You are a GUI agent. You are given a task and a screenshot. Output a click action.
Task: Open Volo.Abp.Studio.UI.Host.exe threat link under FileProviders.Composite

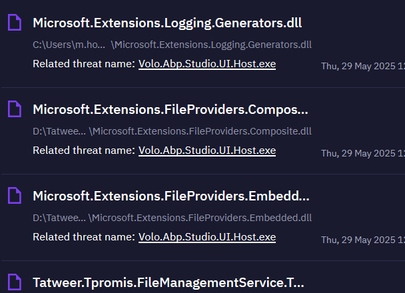click(207, 150)
